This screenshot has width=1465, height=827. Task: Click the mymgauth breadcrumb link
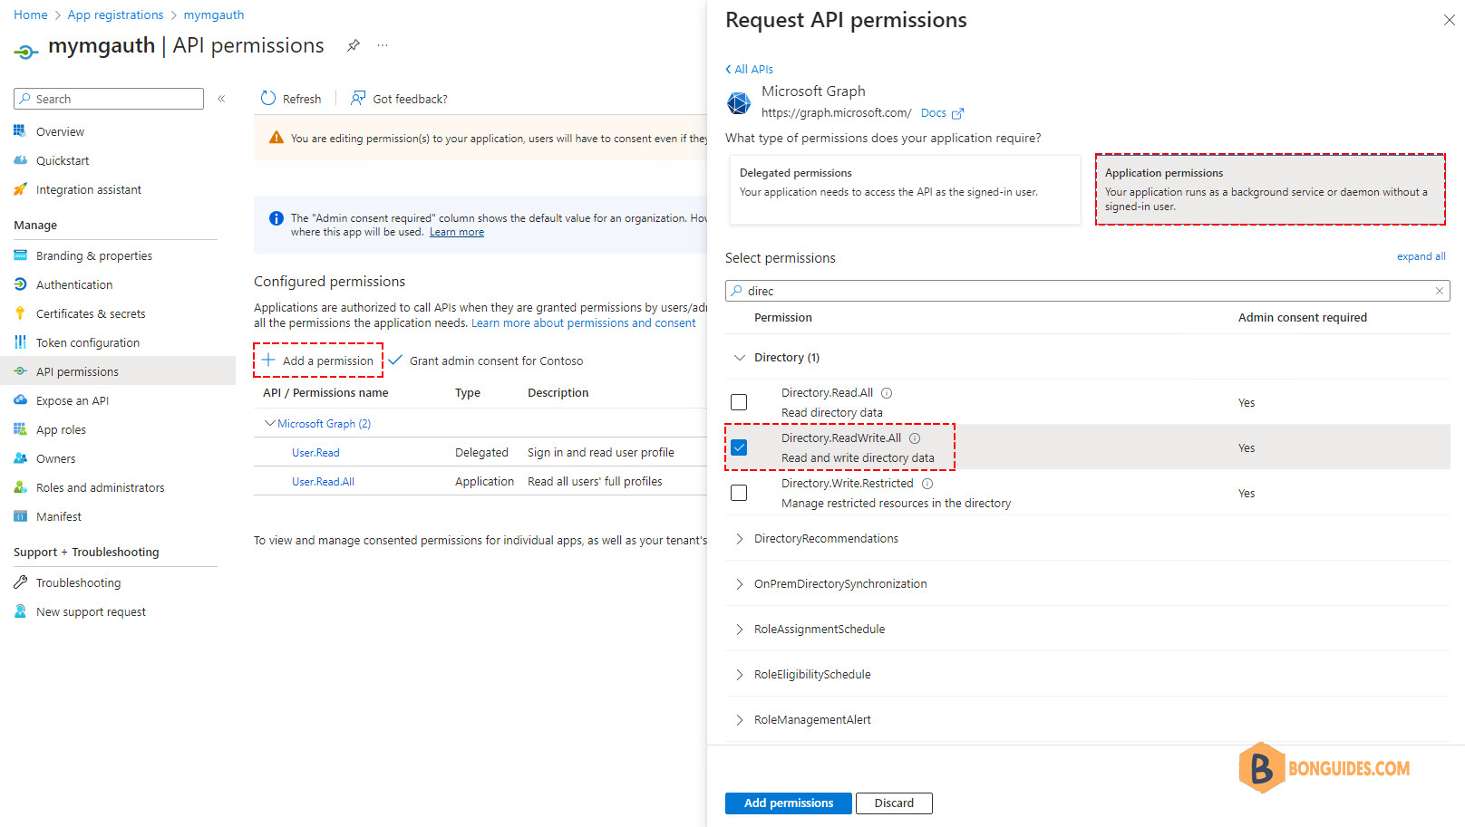(x=214, y=15)
